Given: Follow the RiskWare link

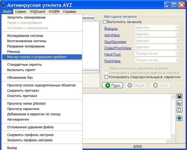Looking at the screenshot, I should (x=113, y=61).
